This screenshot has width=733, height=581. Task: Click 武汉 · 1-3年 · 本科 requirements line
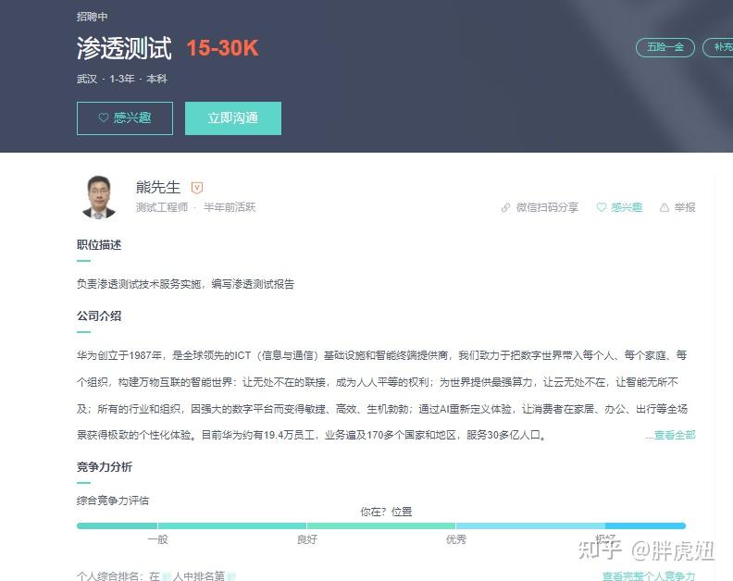tap(122, 79)
